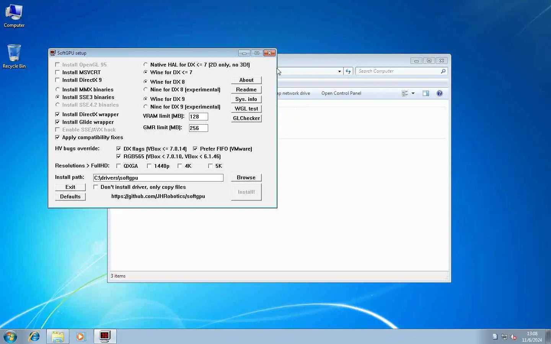The image size is (551, 344).
Task: Click the Show desktop strip at taskbar end
Action: click(548, 336)
